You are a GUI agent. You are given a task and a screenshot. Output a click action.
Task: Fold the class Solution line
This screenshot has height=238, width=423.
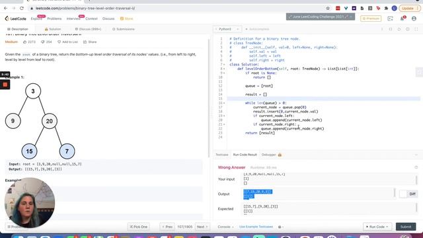[224, 65]
